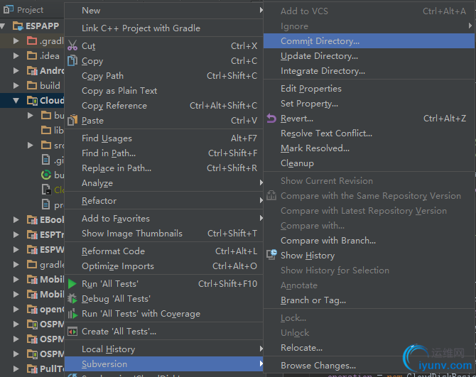The width and height of the screenshot is (476, 377).
Task: Click Reformat Code menu item
Action: [x=113, y=251]
